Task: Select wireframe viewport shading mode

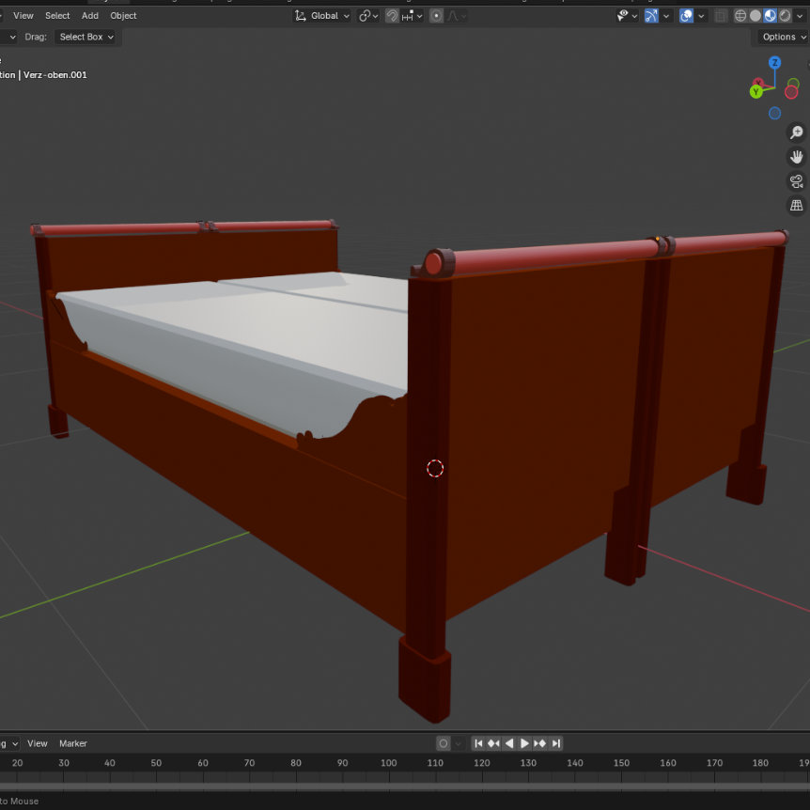Action: click(x=740, y=16)
